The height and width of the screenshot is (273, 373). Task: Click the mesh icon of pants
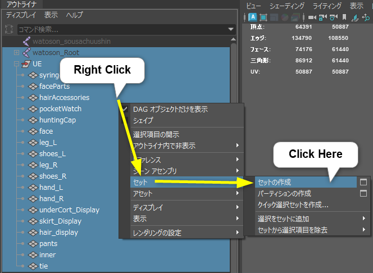[33, 244]
